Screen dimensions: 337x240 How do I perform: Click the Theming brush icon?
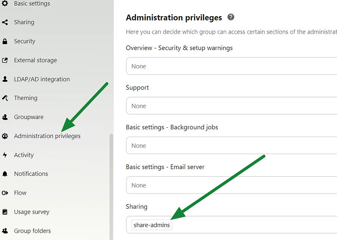point(5,98)
